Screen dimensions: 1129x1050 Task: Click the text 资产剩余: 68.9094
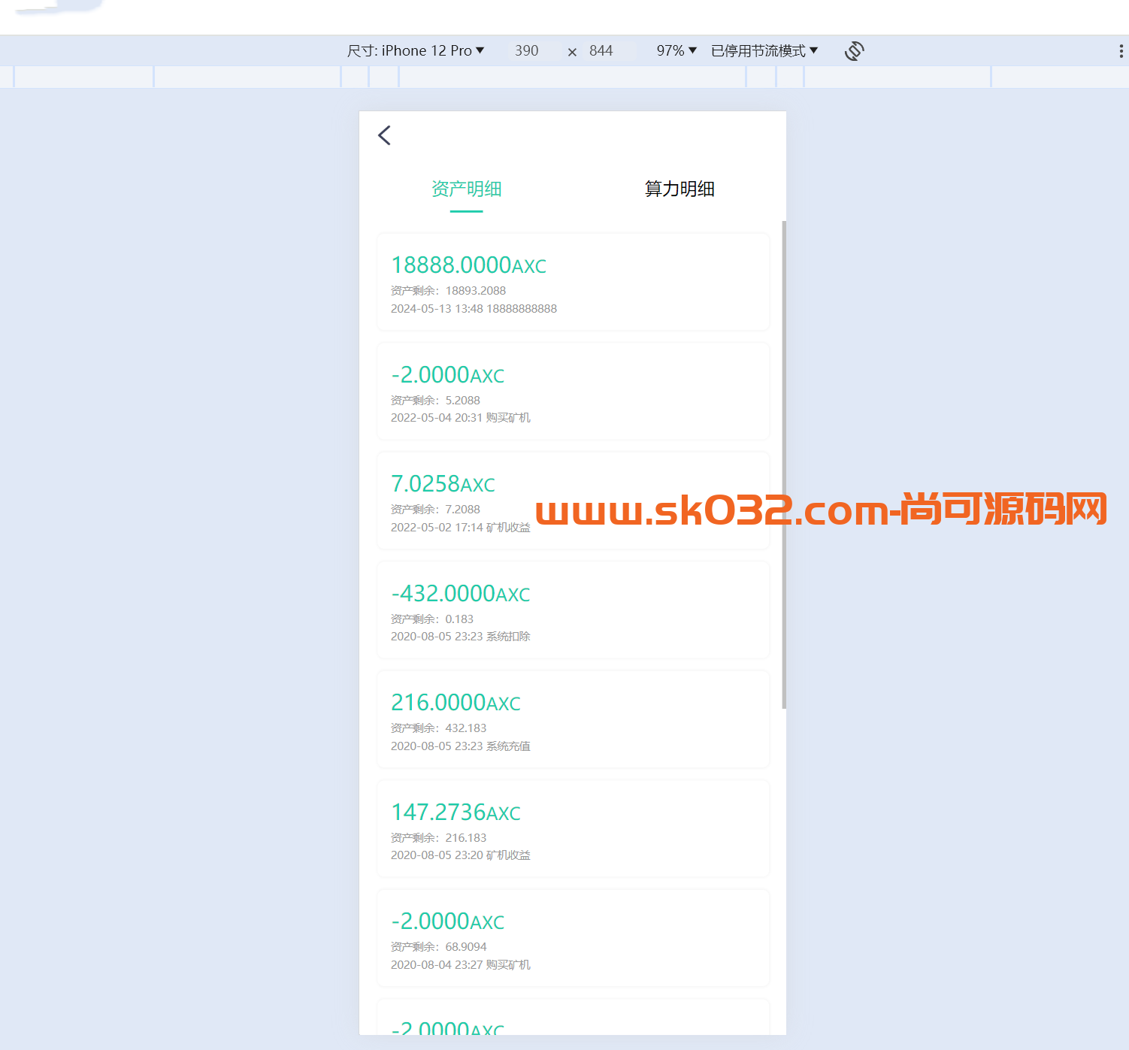438,946
